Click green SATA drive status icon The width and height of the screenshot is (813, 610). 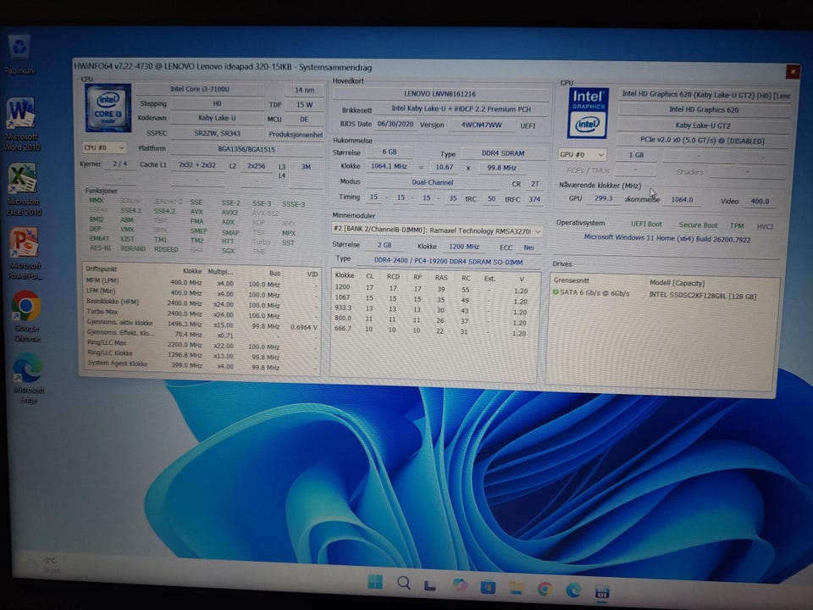point(556,292)
